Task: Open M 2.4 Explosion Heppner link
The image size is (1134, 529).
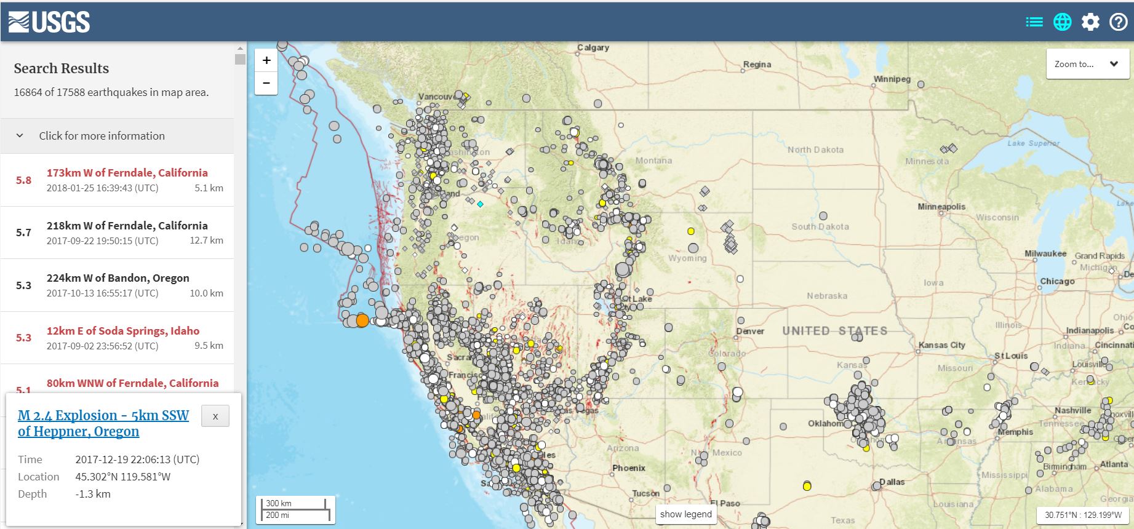Action: 103,423
